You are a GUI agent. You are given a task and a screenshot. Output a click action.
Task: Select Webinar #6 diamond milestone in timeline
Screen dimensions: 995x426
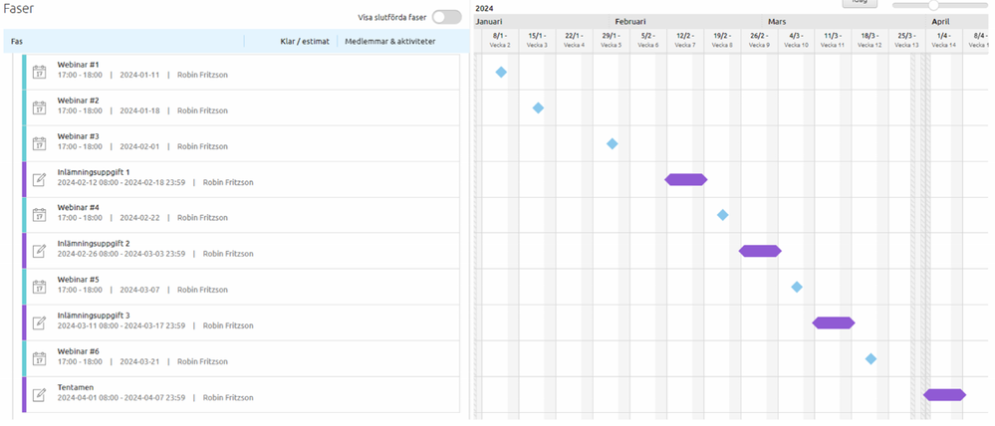pos(871,358)
